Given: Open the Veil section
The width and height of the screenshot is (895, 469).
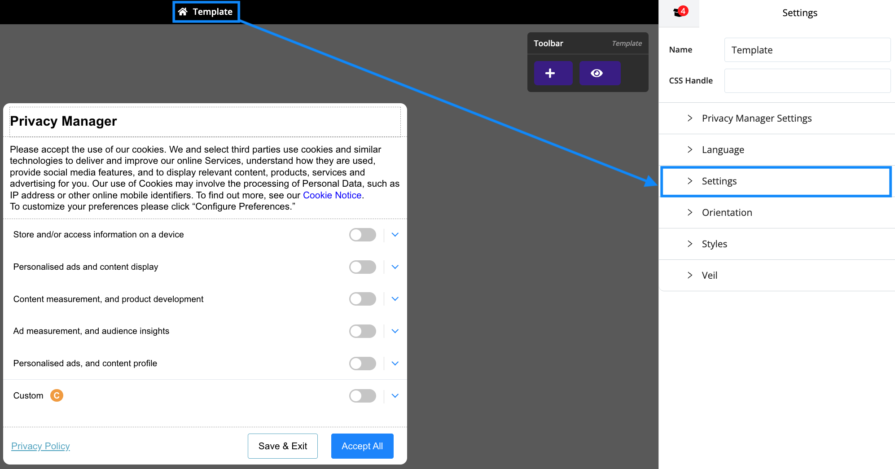Looking at the screenshot, I should (709, 275).
